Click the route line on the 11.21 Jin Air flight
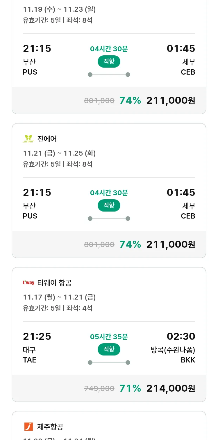 point(109,219)
